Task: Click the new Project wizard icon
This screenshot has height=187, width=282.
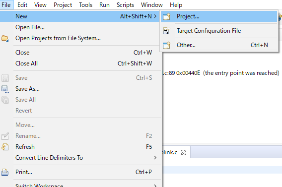Action: point(166,16)
